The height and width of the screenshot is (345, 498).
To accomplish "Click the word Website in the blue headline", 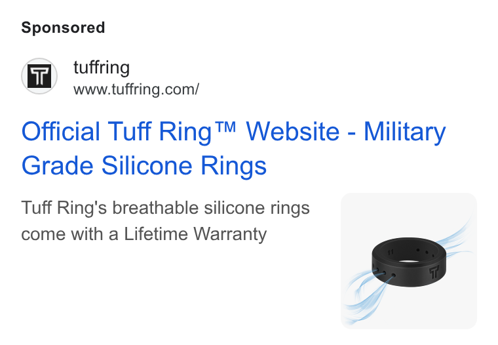I will (x=293, y=132).
